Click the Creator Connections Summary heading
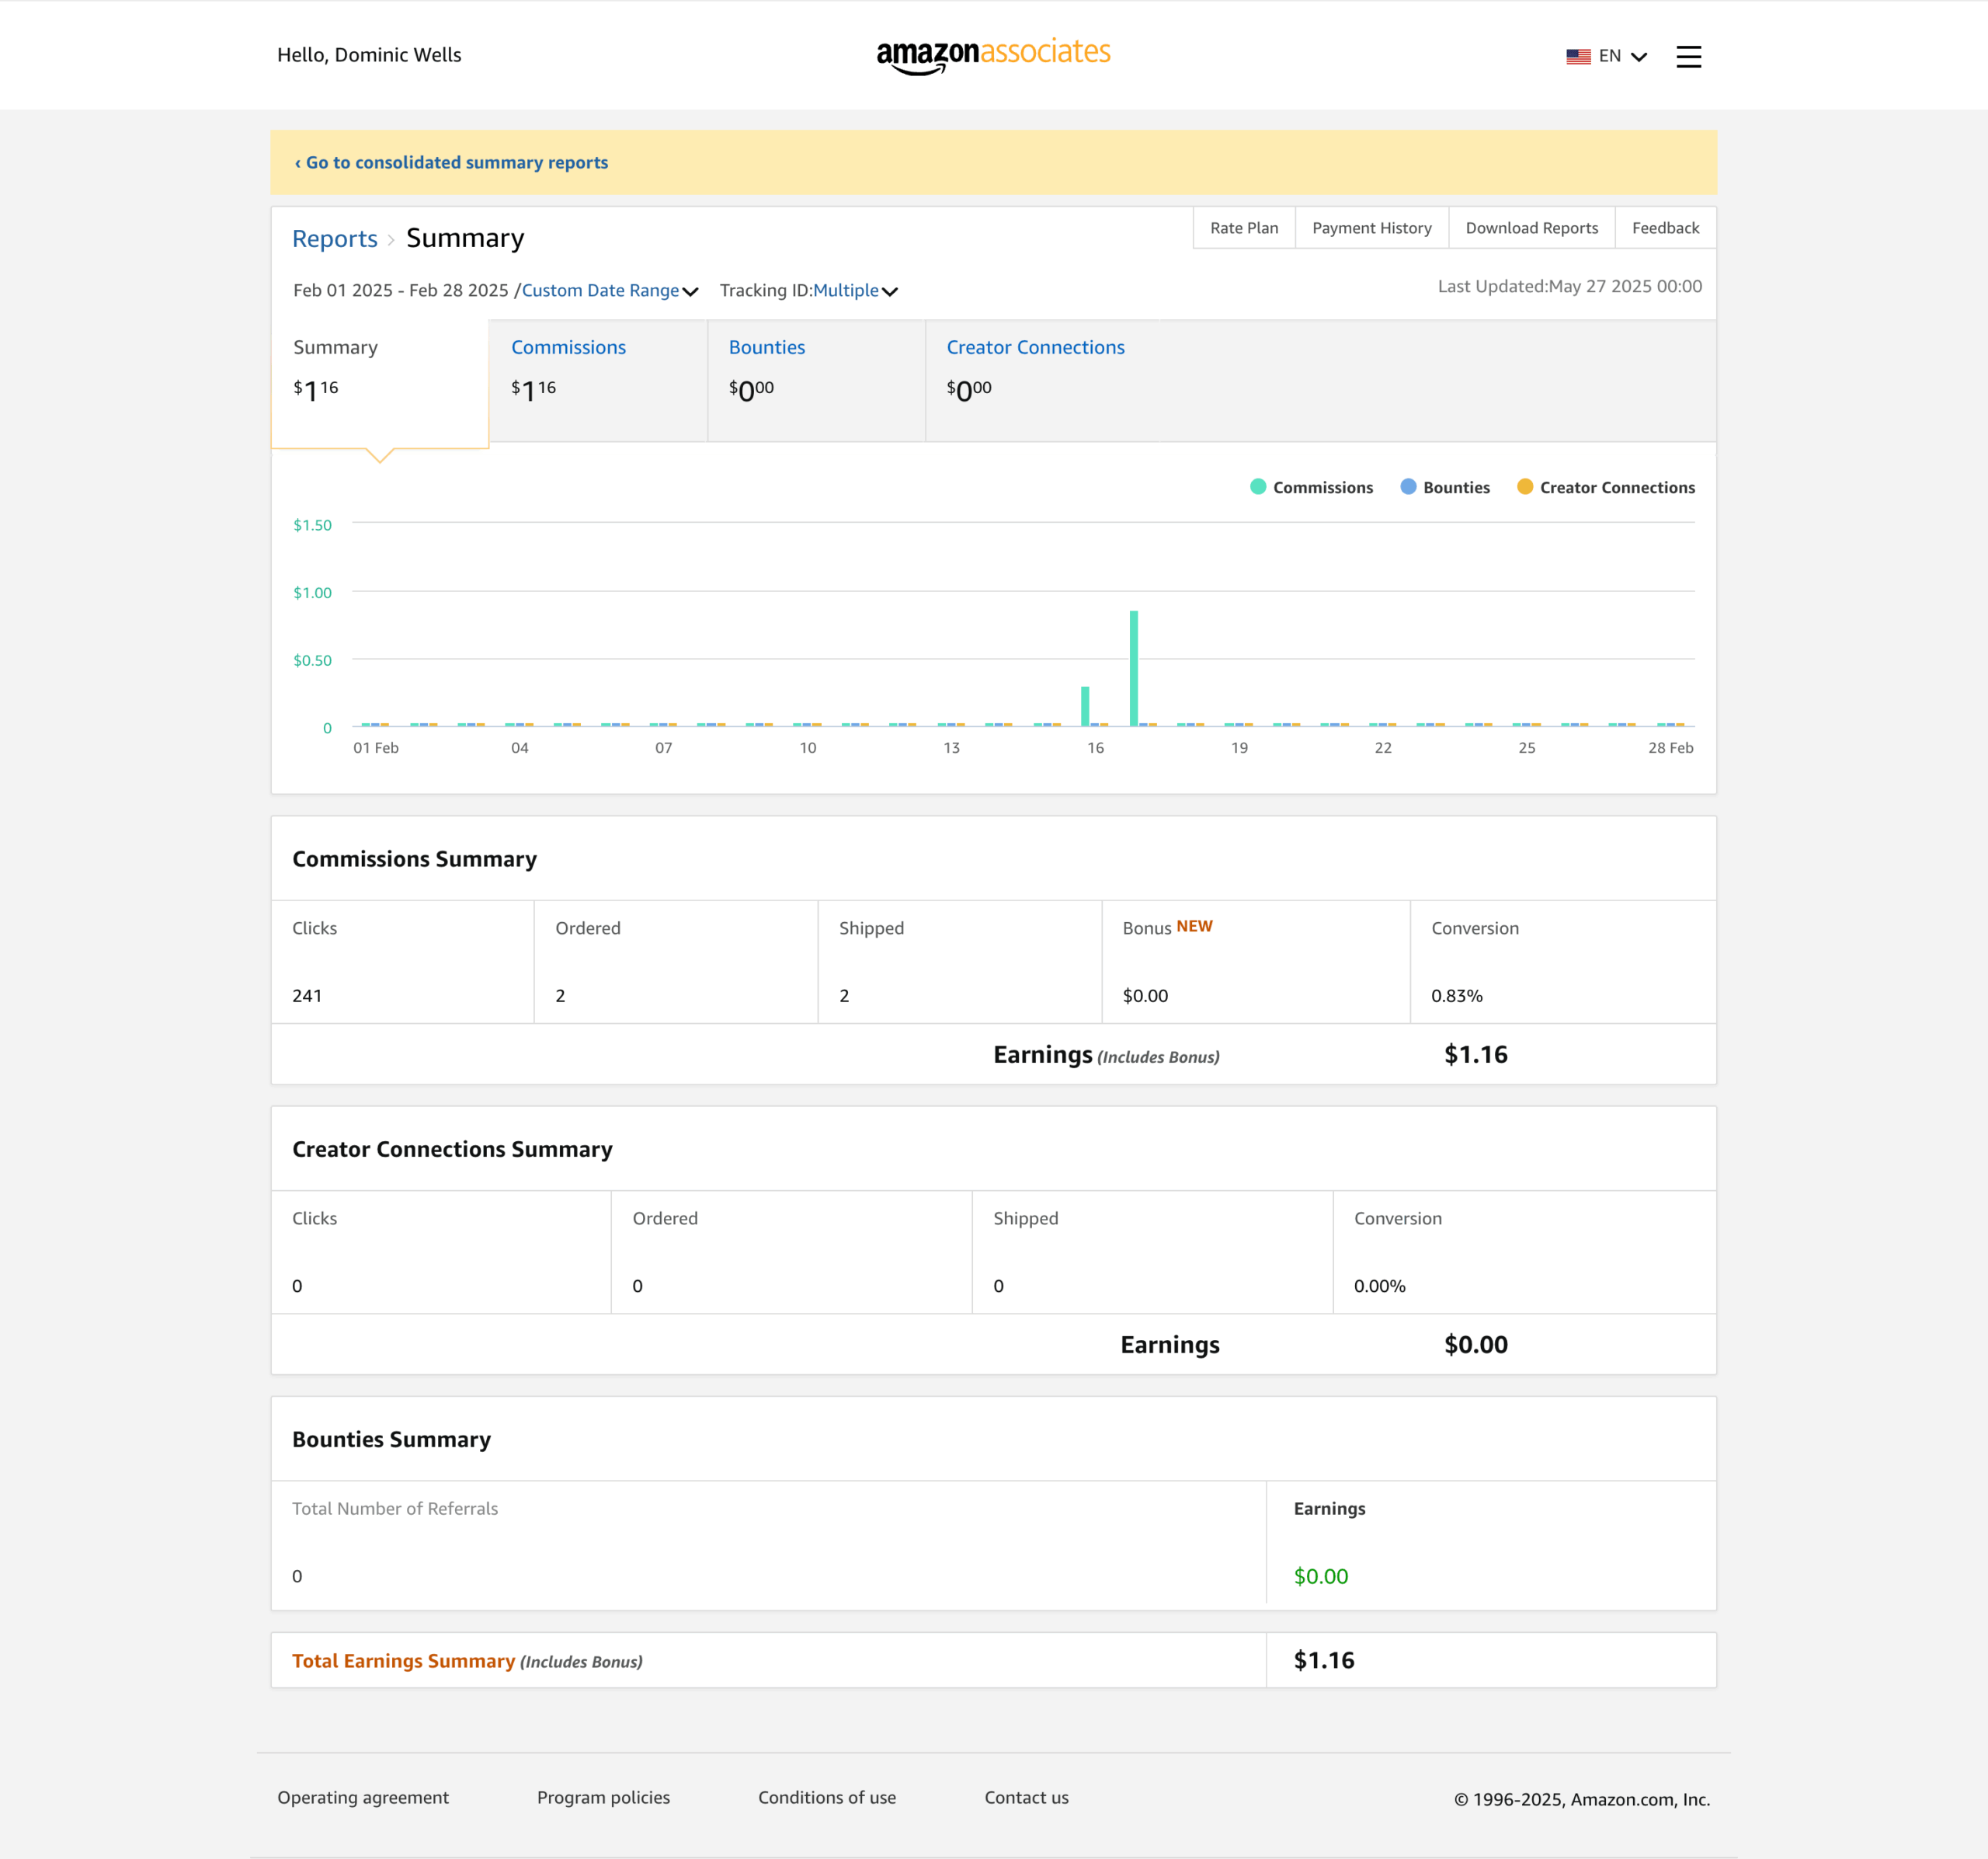Viewport: 1988px width, 1859px height. coord(452,1149)
